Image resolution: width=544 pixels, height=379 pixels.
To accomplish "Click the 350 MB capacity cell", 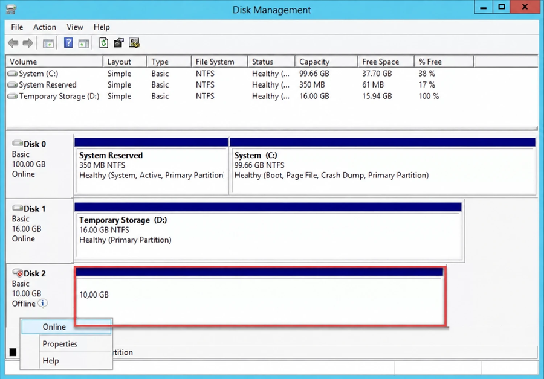I will pos(312,84).
